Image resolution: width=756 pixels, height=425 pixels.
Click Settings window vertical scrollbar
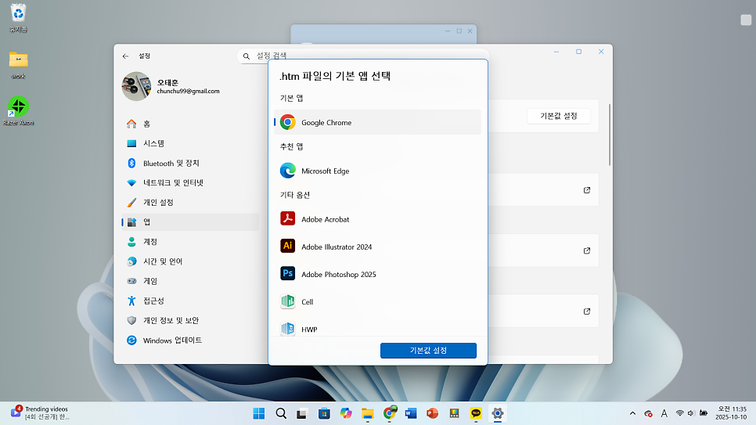(x=610, y=135)
